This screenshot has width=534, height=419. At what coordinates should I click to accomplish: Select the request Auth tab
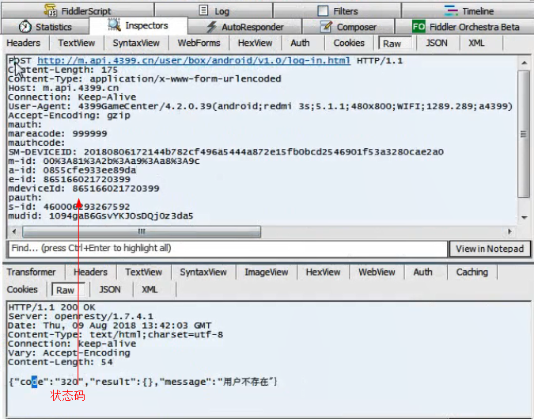[x=300, y=43]
